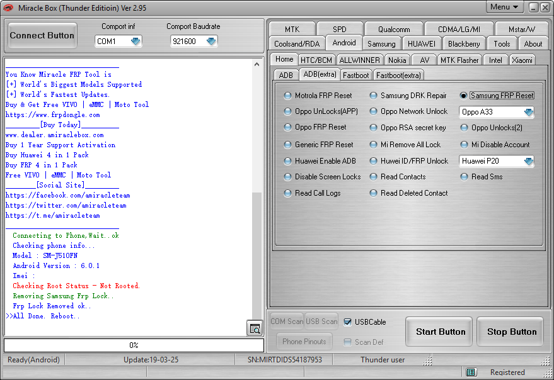The image size is (554, 380).
Task: Open the Tools tab
Action: click(502, 44)
